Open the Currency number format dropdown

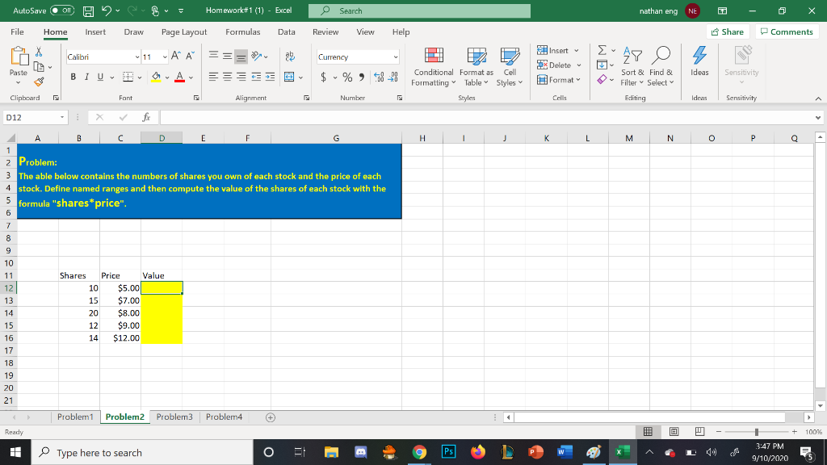[x=397, y=57]
